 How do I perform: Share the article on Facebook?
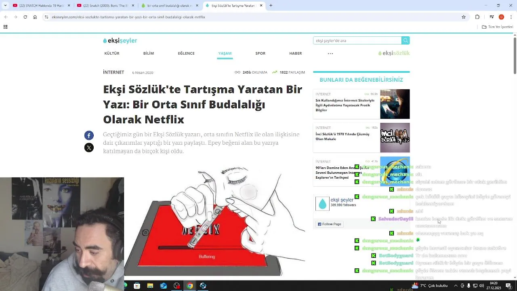tap(89, 135)
